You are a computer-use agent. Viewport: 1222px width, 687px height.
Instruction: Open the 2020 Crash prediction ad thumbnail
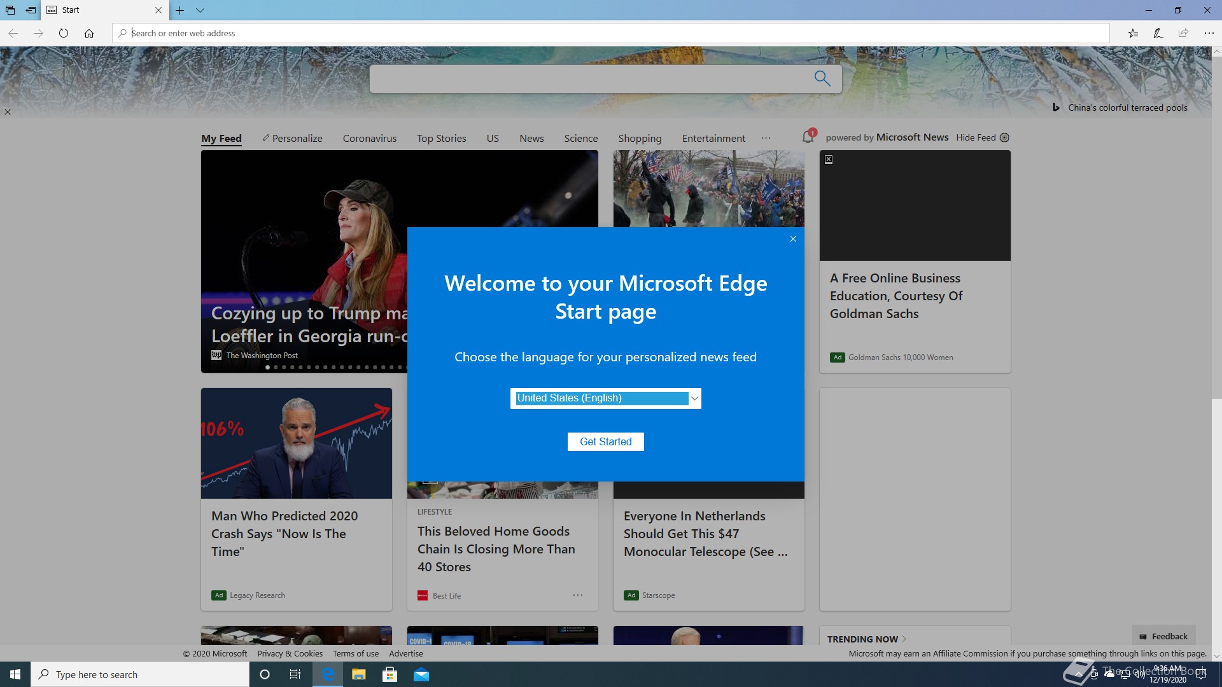[297, 443]
